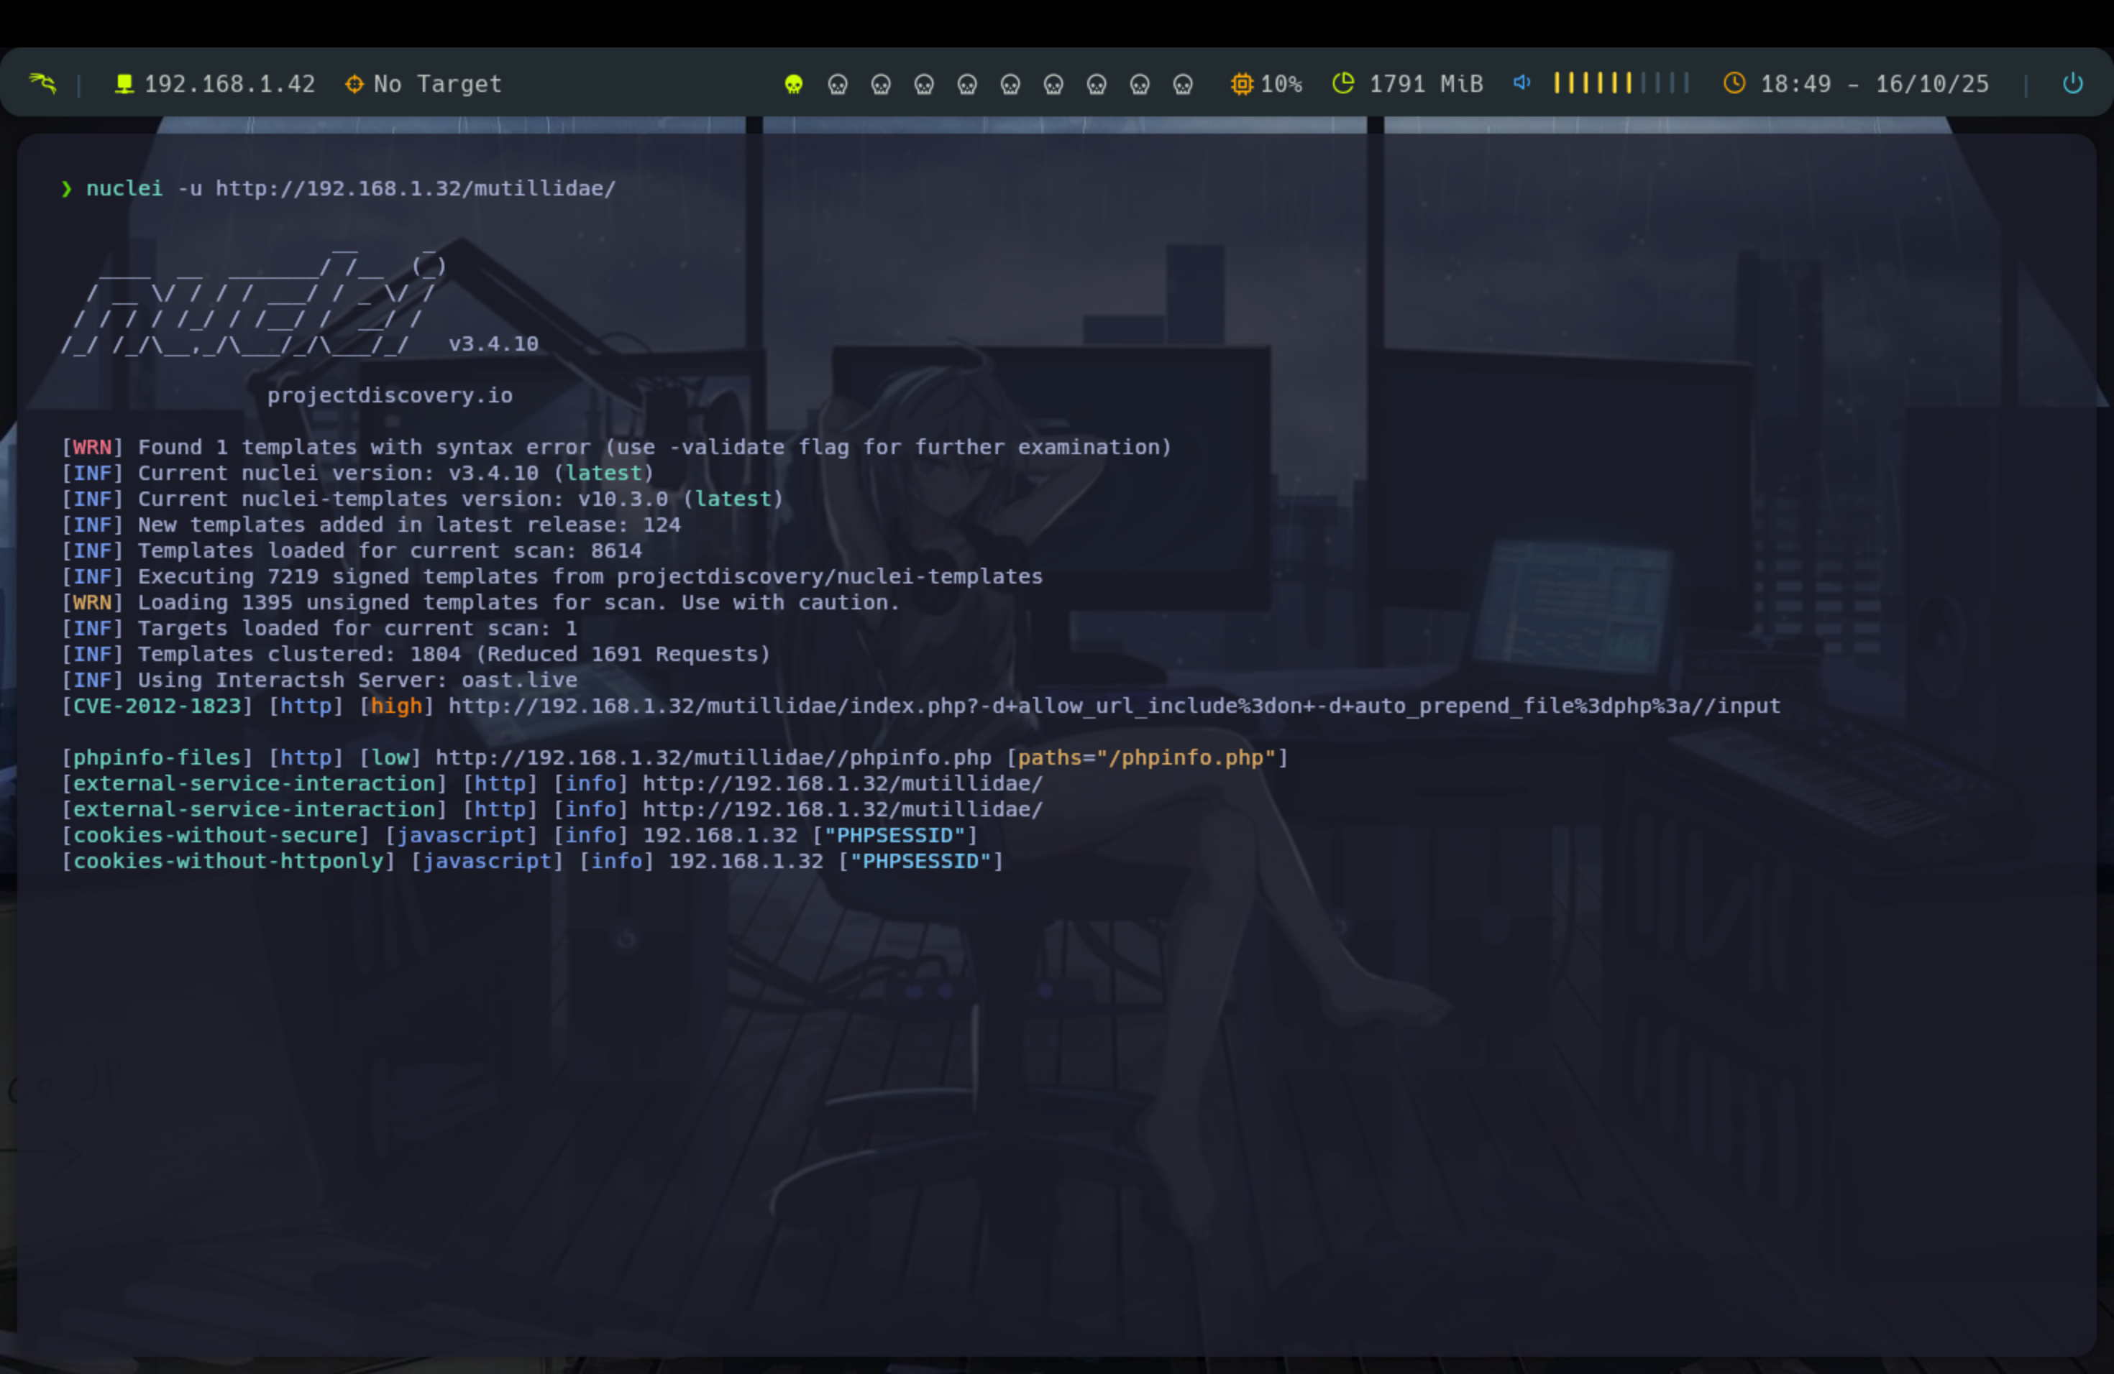This screenshot has width=2114, height=1374.
Task: Click the No Target crosshair icon
Action: point(354,83)
